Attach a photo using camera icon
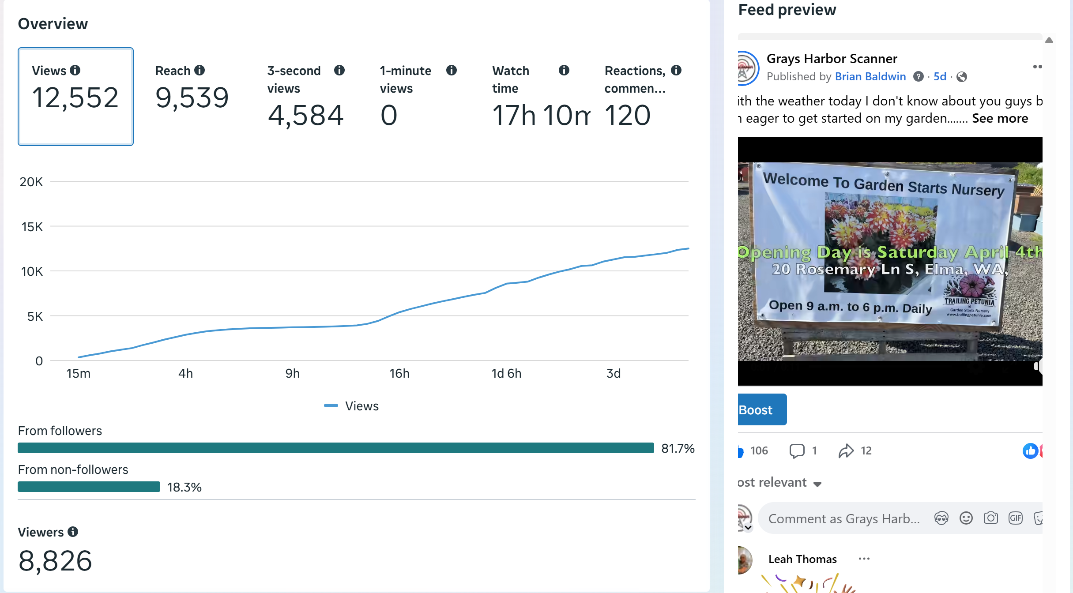This screenshot has width=1073, height=593. [990, 518]
